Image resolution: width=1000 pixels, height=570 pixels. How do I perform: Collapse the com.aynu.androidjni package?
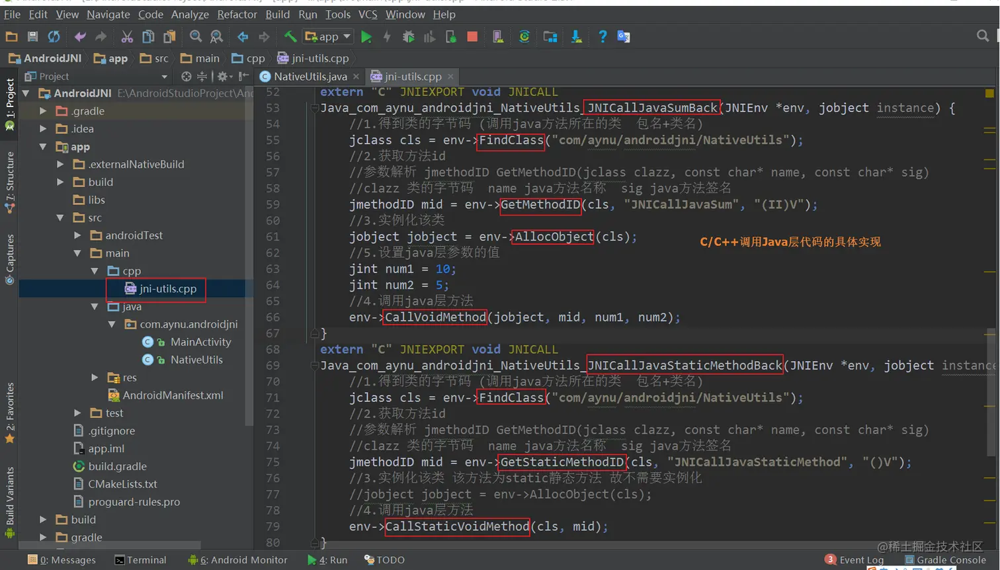112,325
